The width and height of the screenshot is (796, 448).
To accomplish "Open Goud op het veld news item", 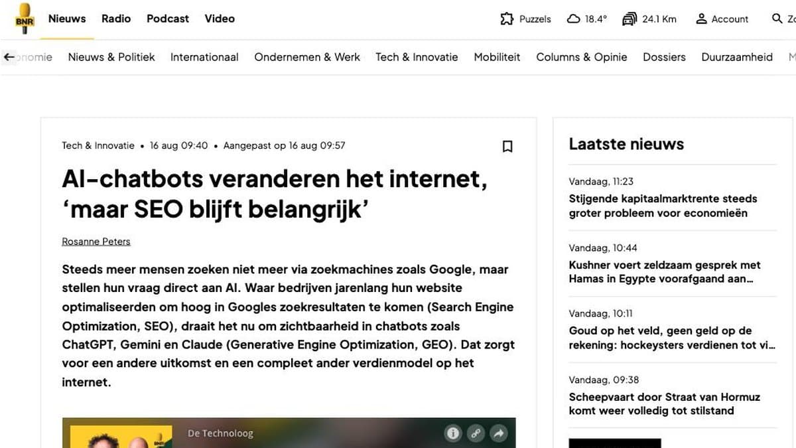I will coord(672,338).
